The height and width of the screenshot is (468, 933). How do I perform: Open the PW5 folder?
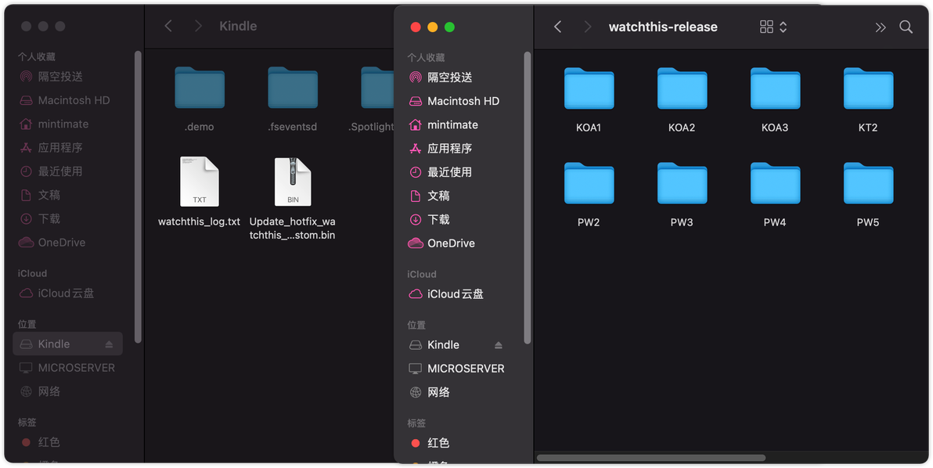click(x=868, y=184)
